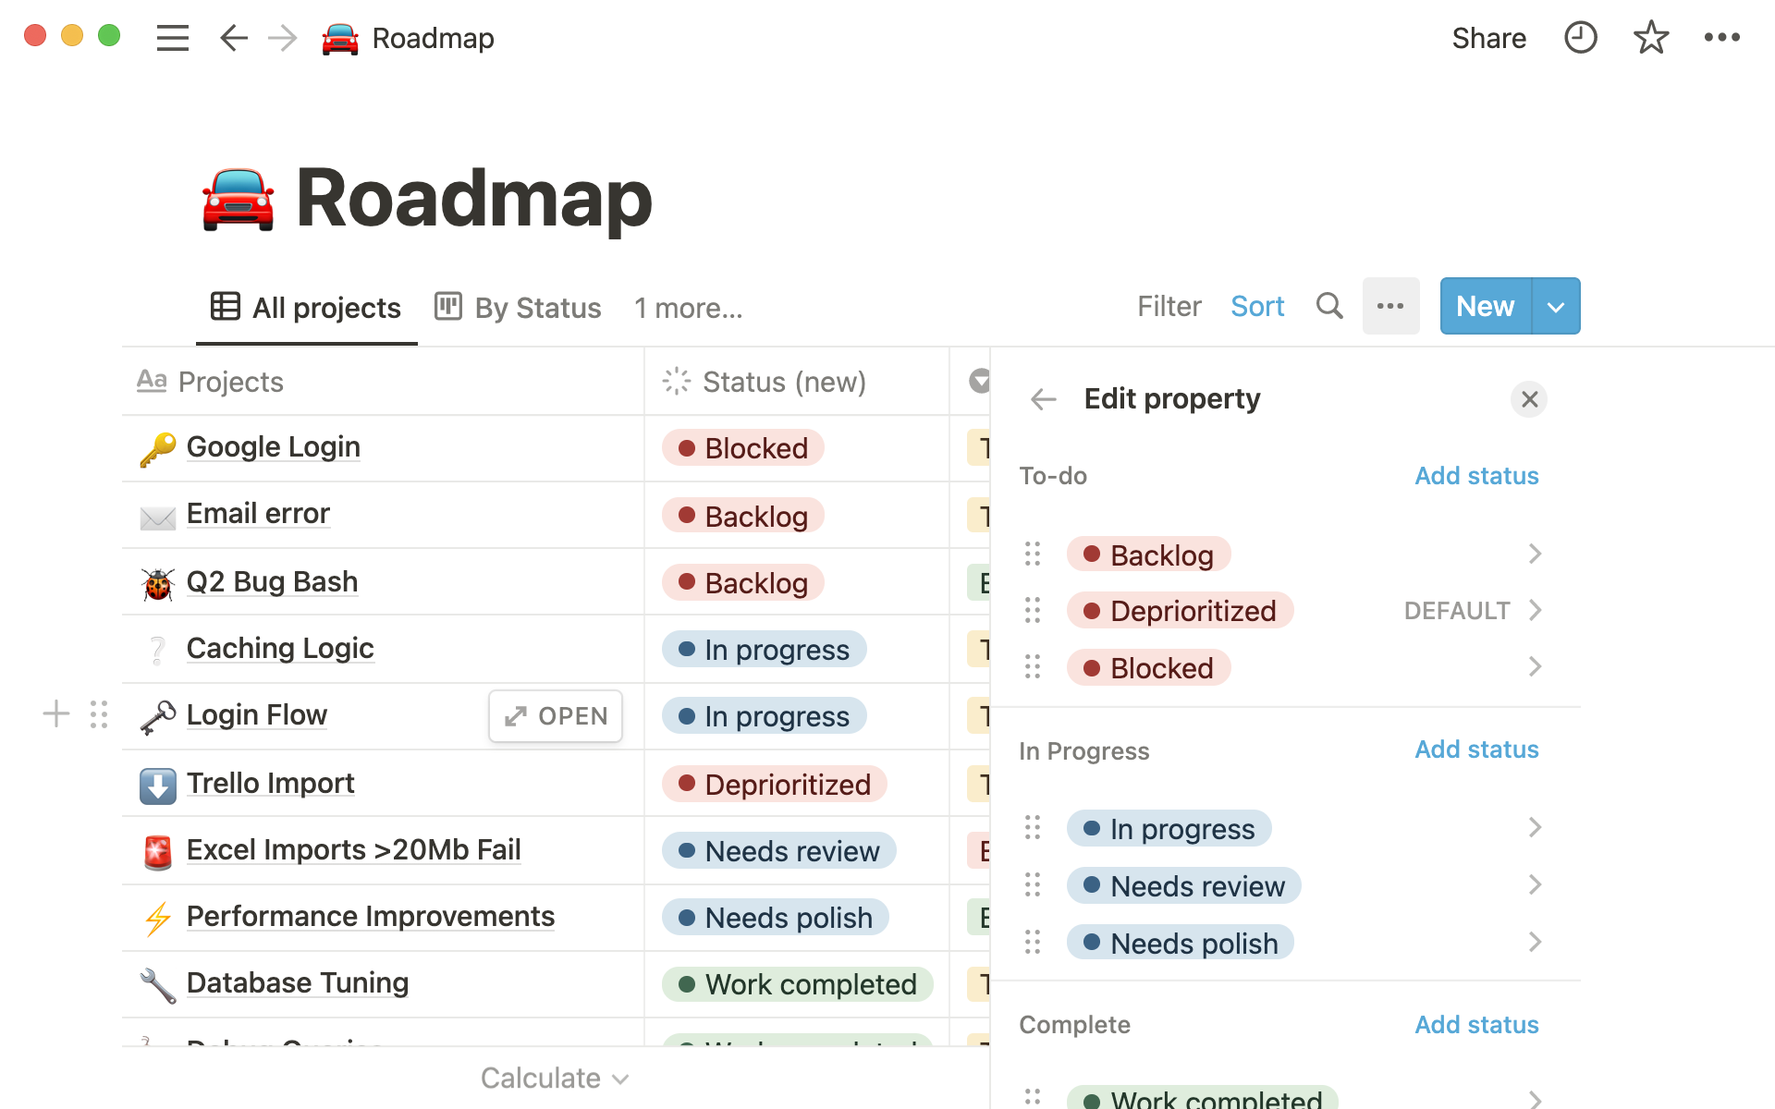Open the 1 more... view option
The width and height of the screenshot is (1775, 1109).
coord(688,307)
